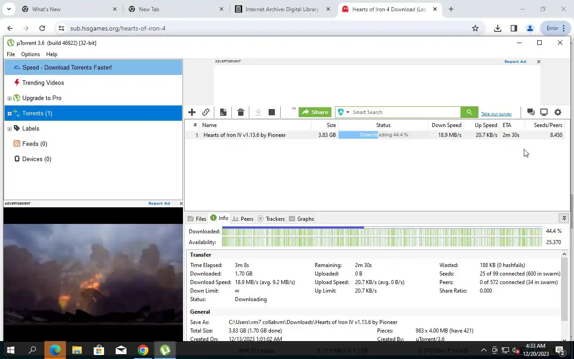574x359 pixels.
Task: Switch to the Files tab
Action: click(197, 219)
